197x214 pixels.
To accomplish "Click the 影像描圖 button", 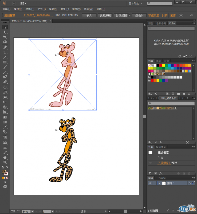I will [x=121, y=16].
